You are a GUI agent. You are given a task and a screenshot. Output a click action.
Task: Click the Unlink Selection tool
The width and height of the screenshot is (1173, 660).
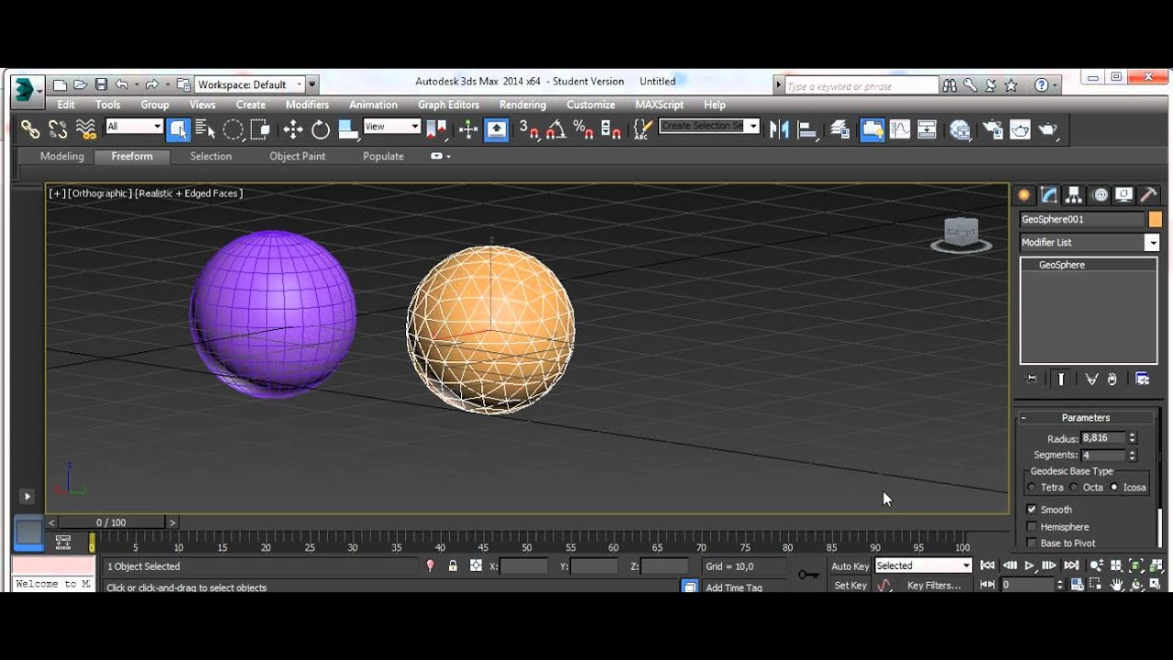click(58, 129)
